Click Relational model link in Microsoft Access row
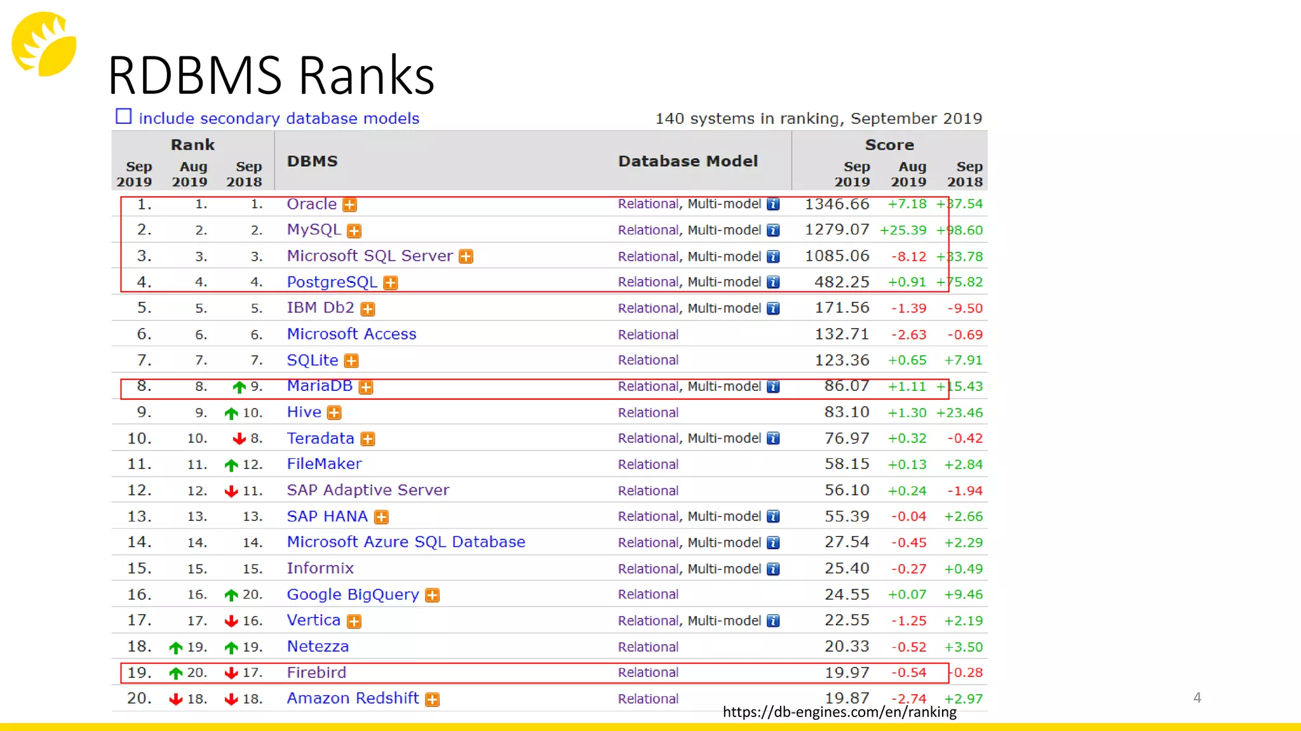 coord(648,334)
